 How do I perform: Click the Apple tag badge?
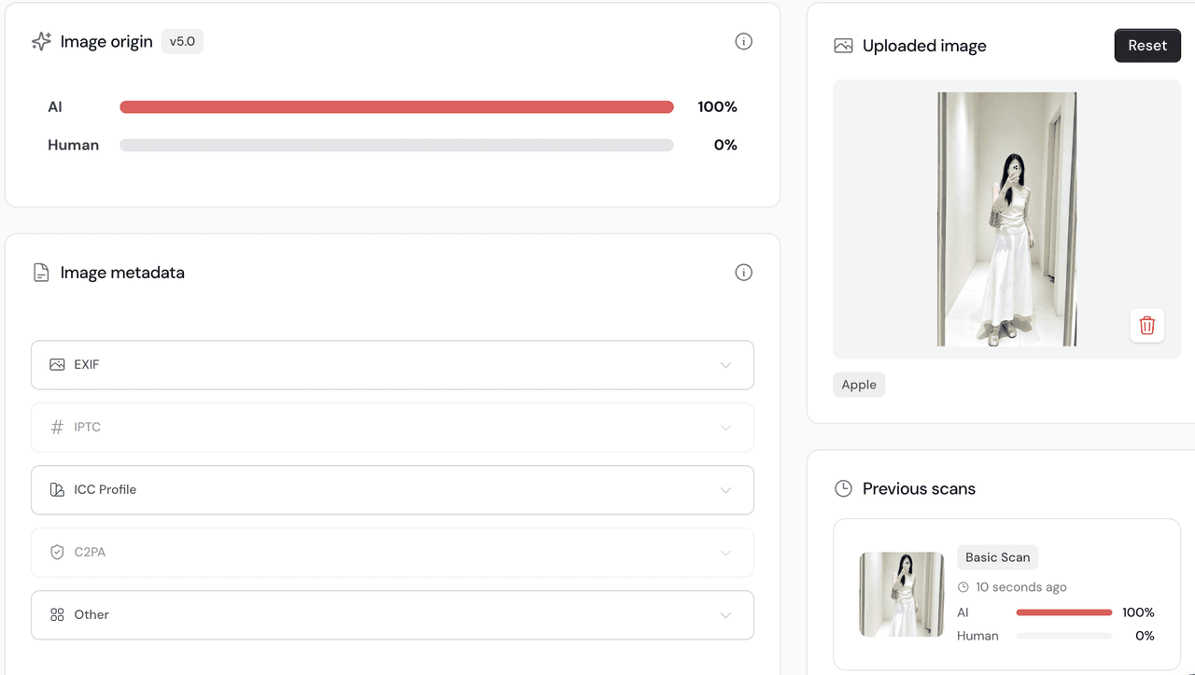click(859, 385)
